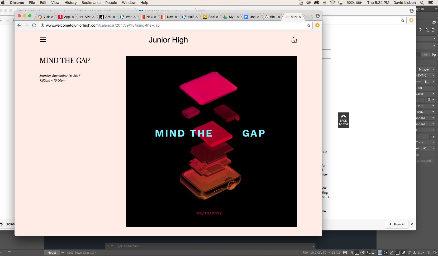Viewport: 438px width, 256px height.
Task: Toggle snap mode dotted grid icon
Action: tap(351, 253)
